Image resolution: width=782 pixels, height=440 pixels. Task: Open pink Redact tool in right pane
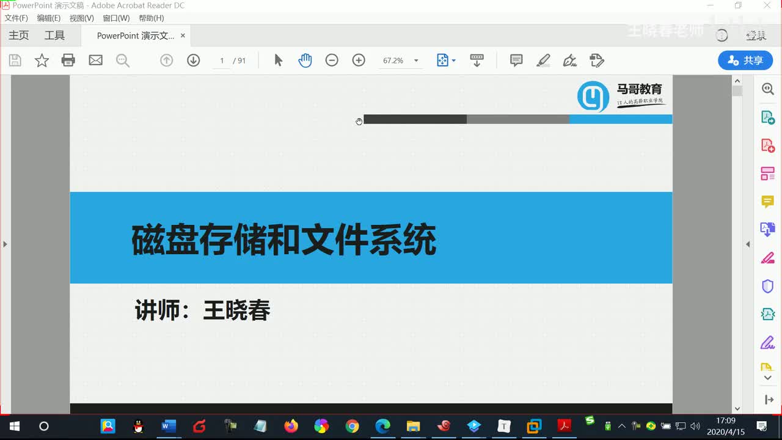pos(768,258)
